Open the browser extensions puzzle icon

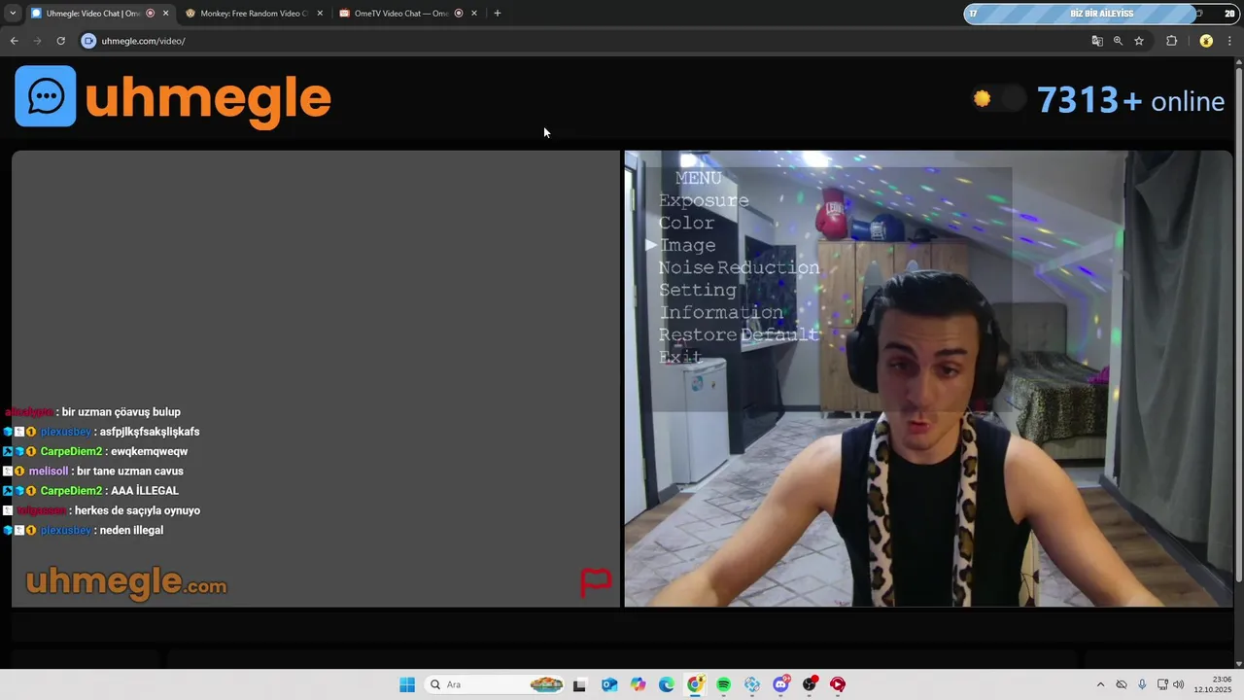click(1171, 41)
